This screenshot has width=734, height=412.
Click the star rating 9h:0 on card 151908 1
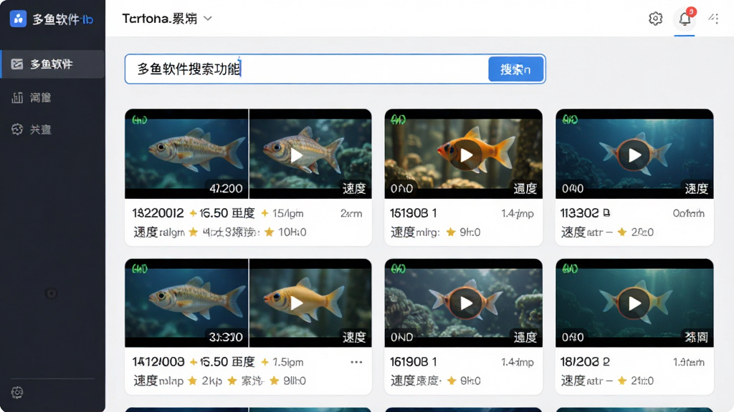[464, 232]
